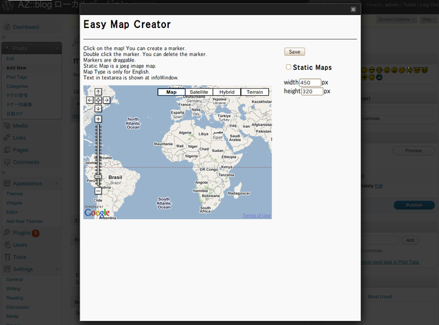The height and width of the screenshot is (325, 439).
Task: Click Add New under Posts
Action: pos(16,68)
